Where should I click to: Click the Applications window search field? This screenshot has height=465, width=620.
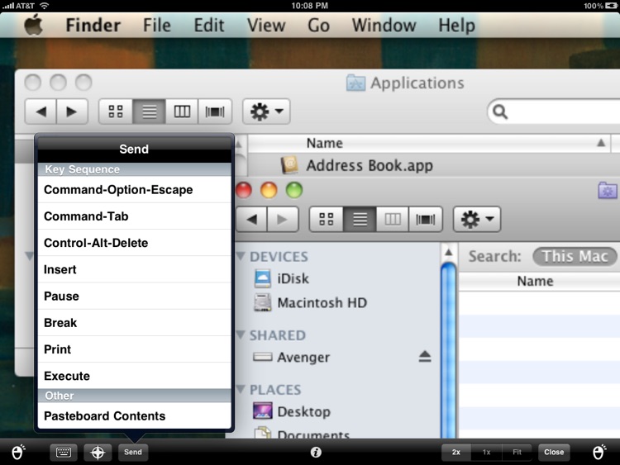pyautogui.click(x=554, y=112)
